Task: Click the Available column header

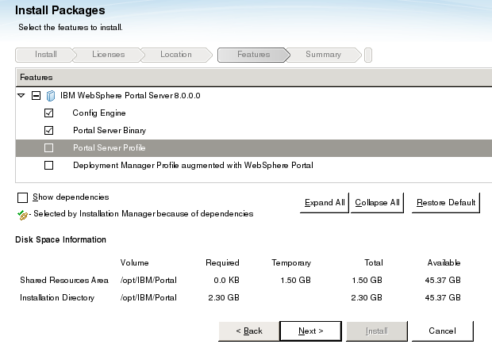Action: tap(444, 262)
